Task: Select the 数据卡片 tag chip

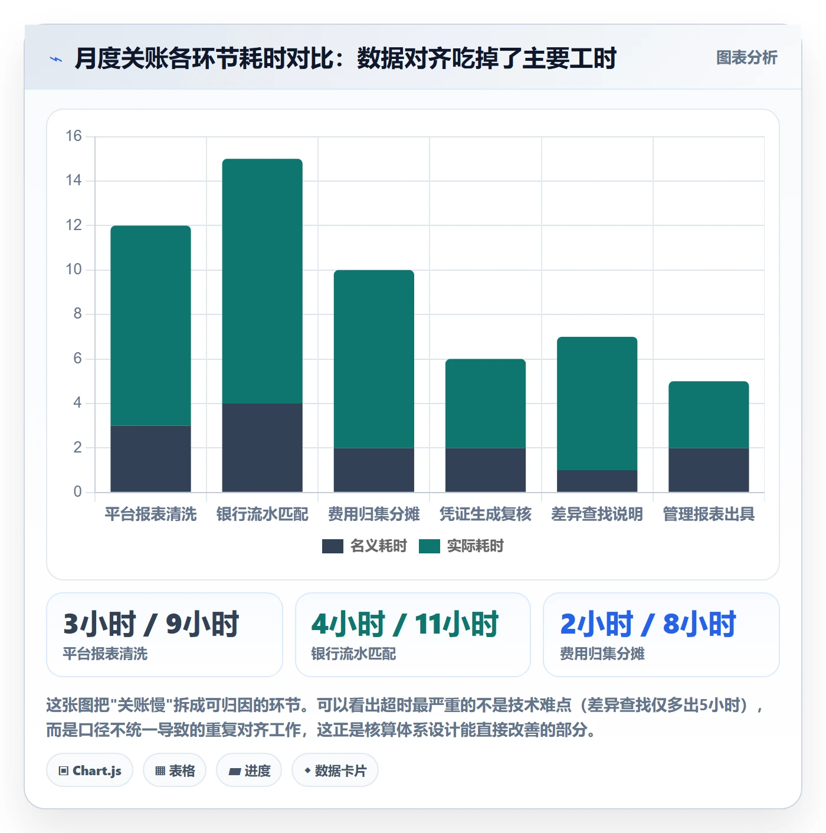Action: coord(335,770)
